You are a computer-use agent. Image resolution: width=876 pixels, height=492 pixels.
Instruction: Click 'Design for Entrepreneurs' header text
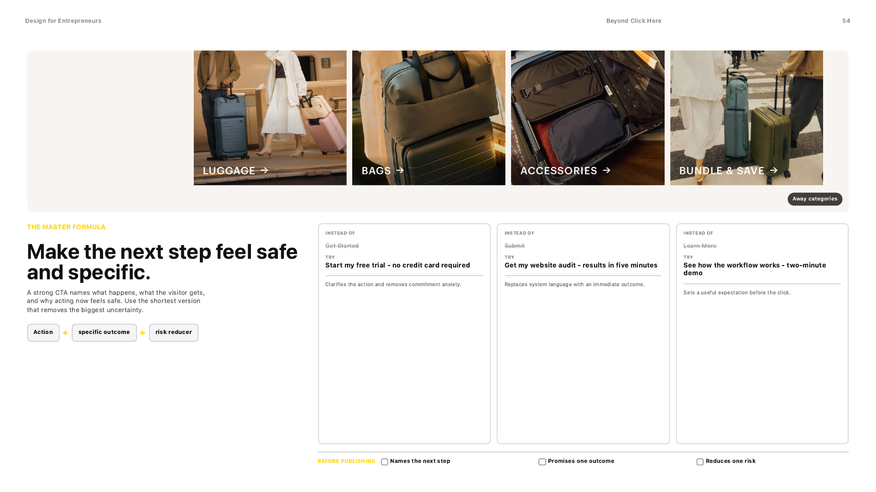[x=63, y=21]
